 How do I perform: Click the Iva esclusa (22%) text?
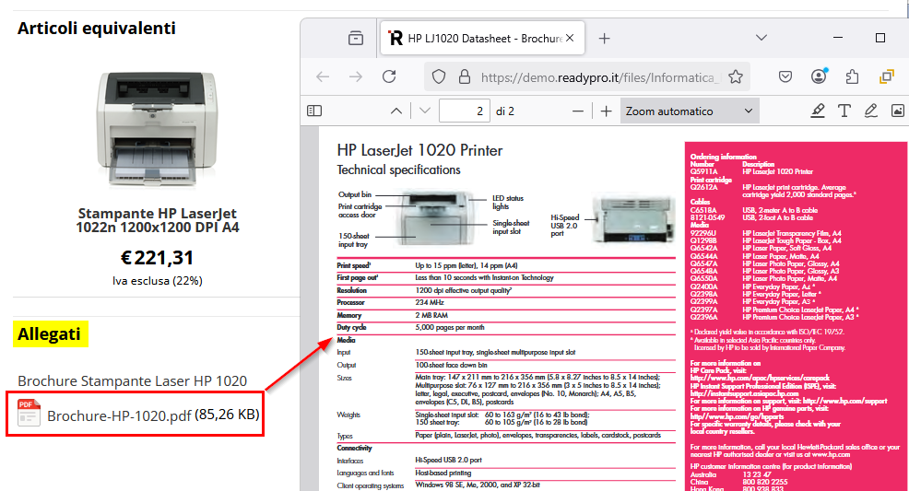(x=157, y=281)
